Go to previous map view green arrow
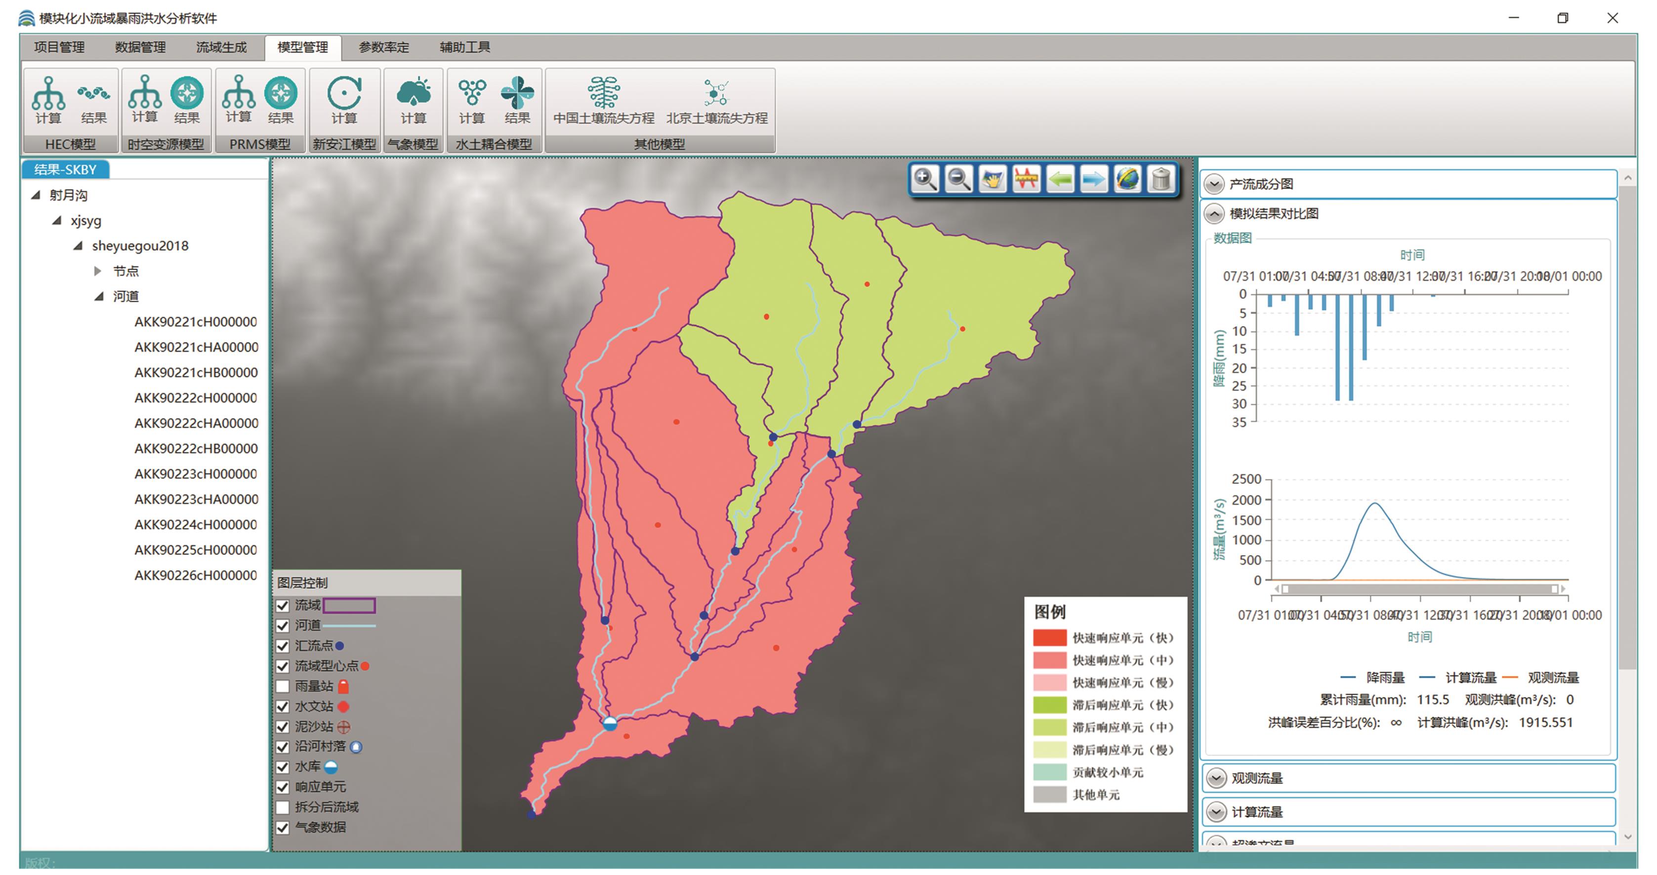Image resolution: width=1657 pixels, height=875 pixels. [1060, 179]
